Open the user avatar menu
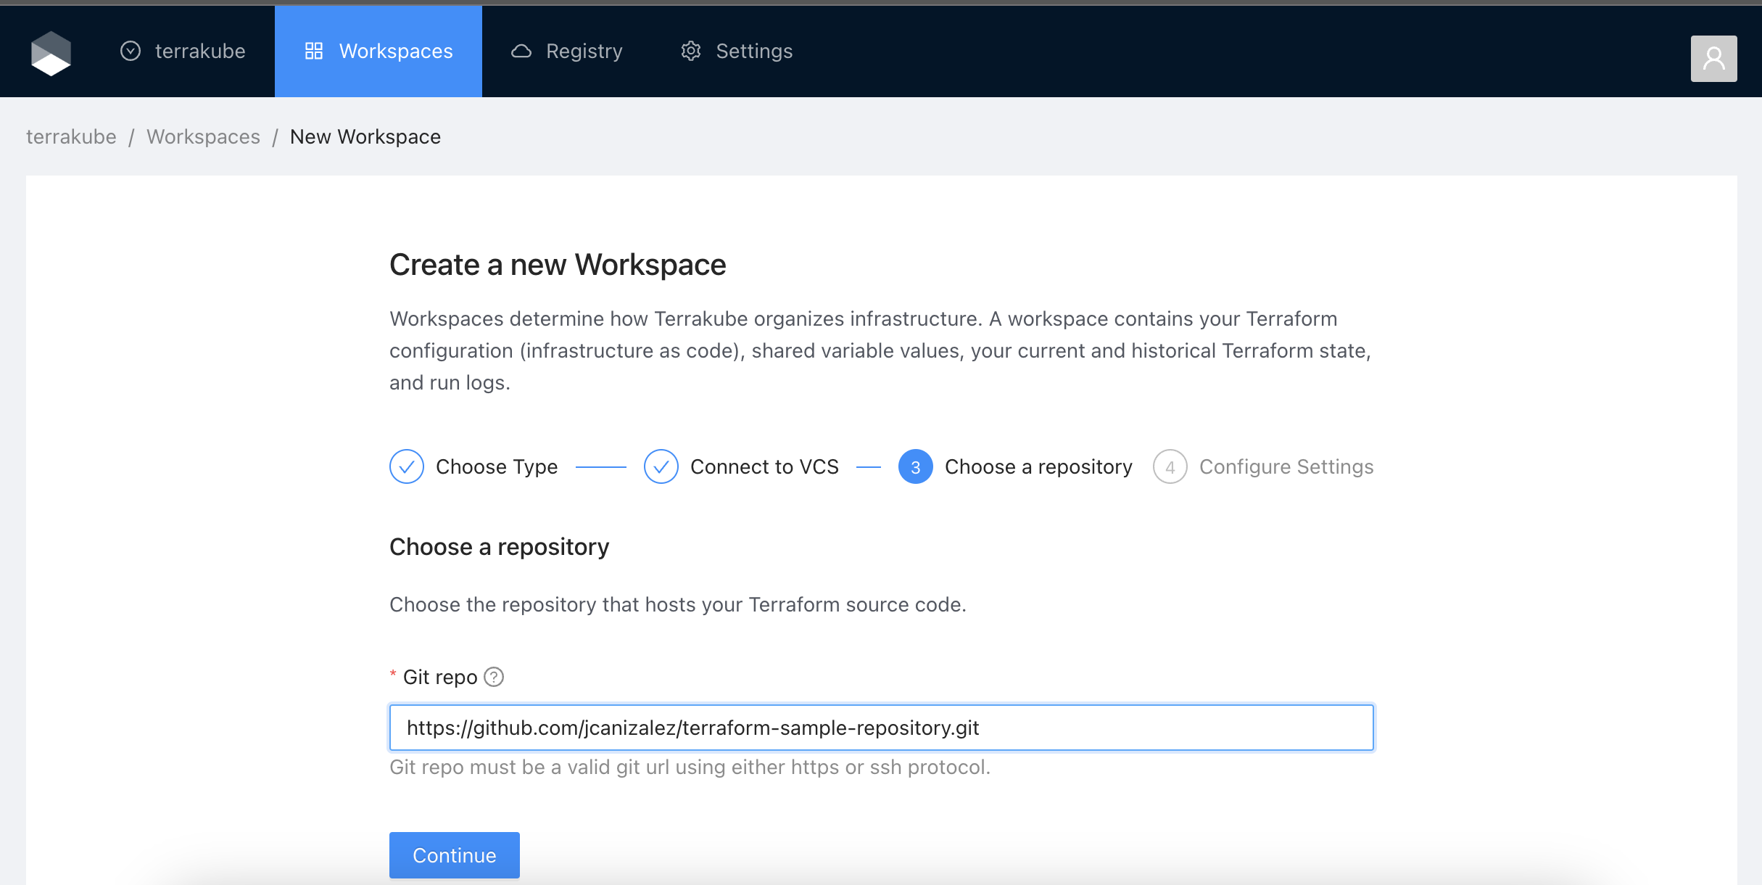Image resolution: width=1762 pixels, height=885 pixels. [1713, 59]
